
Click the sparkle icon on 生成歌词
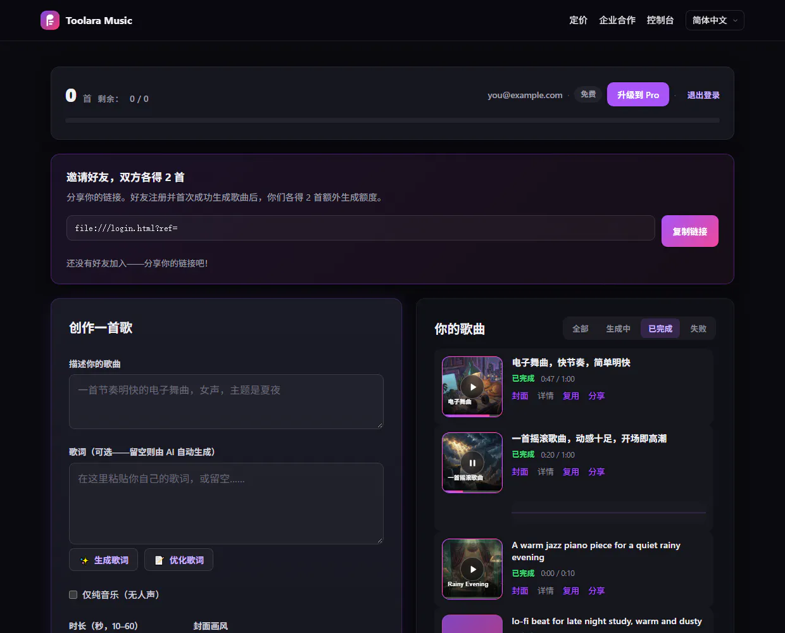84,561
